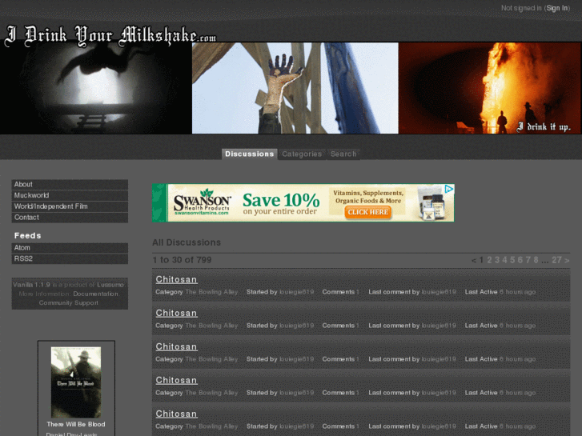The image size is (582, 436).
Task: Open the Vanilla Documentation link
Action: pyautogui.click(x=95, y=294)
